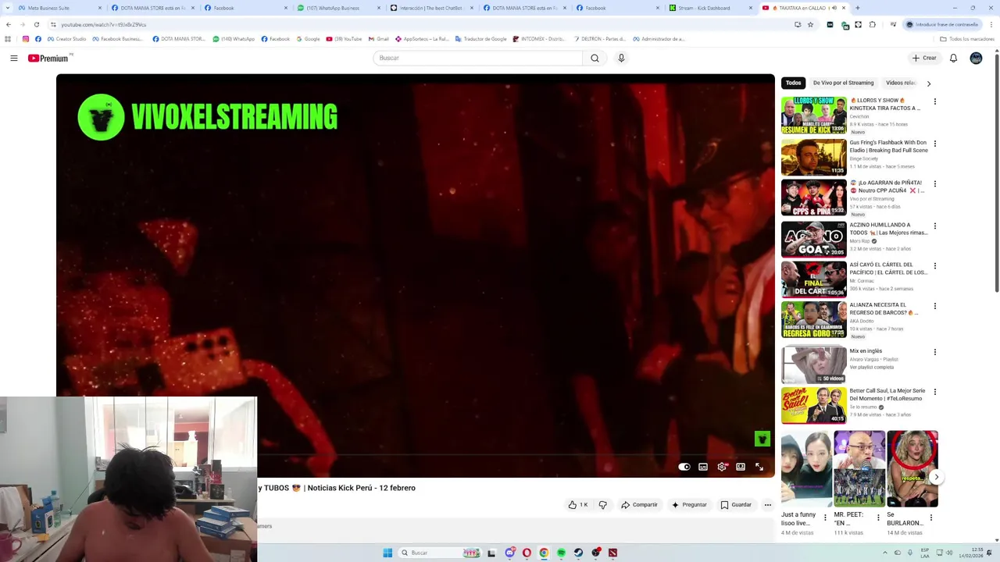
Task: Show more filter chips with arrow
Action: pyautogui.click(x=928, y=83)
